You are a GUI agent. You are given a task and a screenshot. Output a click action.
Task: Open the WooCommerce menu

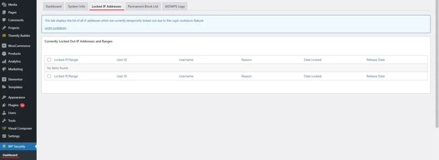click(x=19, y=46)
